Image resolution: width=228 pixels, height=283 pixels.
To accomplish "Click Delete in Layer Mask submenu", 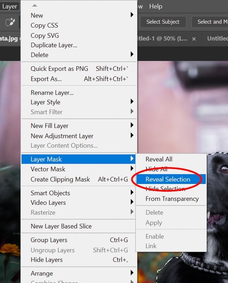I will pos(171,212).
